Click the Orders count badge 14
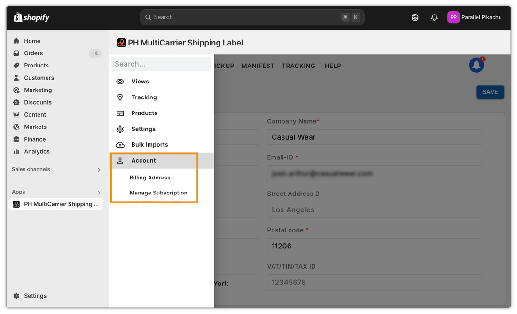The image size is (517, 314). (95, 53)
